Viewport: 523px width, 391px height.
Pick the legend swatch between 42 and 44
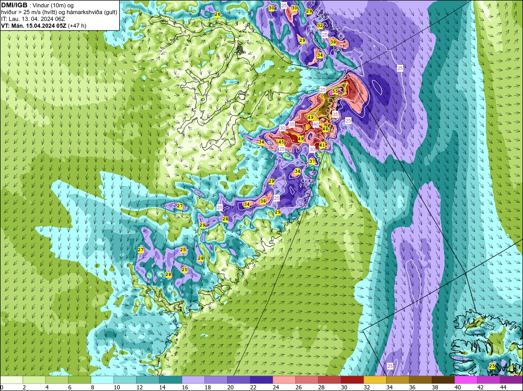pyautogui.click(x=488, y=379)
